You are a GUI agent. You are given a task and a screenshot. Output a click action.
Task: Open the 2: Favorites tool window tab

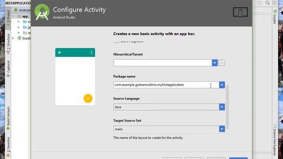tap(8, 147)
